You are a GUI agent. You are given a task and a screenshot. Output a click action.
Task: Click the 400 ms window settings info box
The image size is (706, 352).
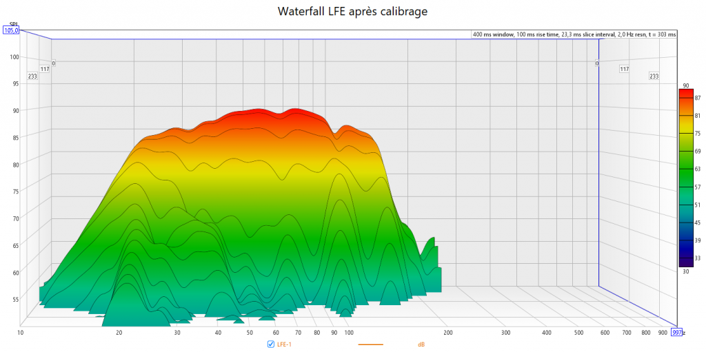[x=574, y=34]
